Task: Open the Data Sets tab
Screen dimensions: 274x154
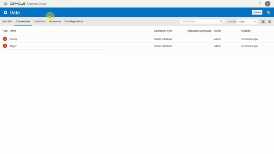Action: tap(7, 21)
